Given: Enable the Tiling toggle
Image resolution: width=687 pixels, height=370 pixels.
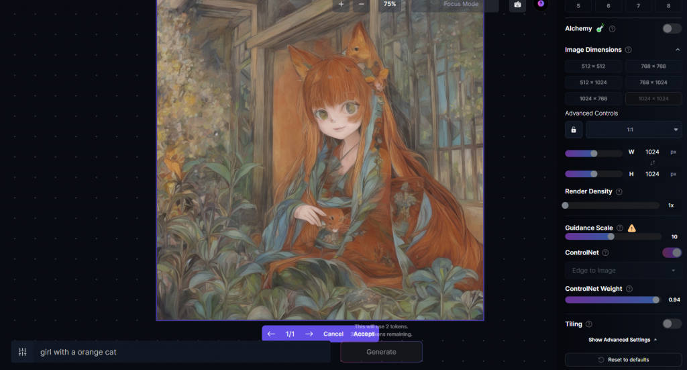Looking at the screenshot, I should coord(671,324).
